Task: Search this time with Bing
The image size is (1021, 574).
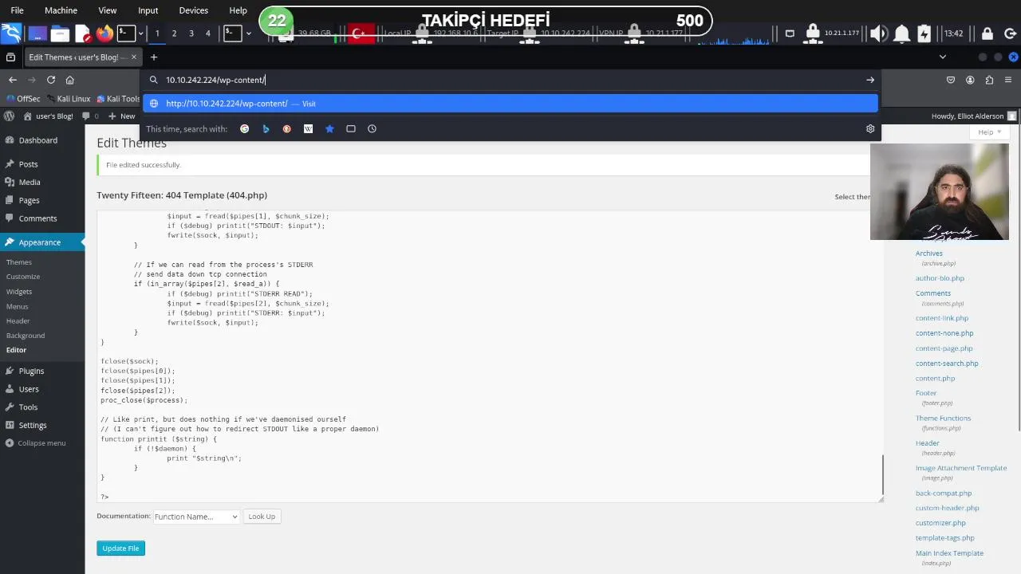Action: pyautogui.click(x=266, y=128)
